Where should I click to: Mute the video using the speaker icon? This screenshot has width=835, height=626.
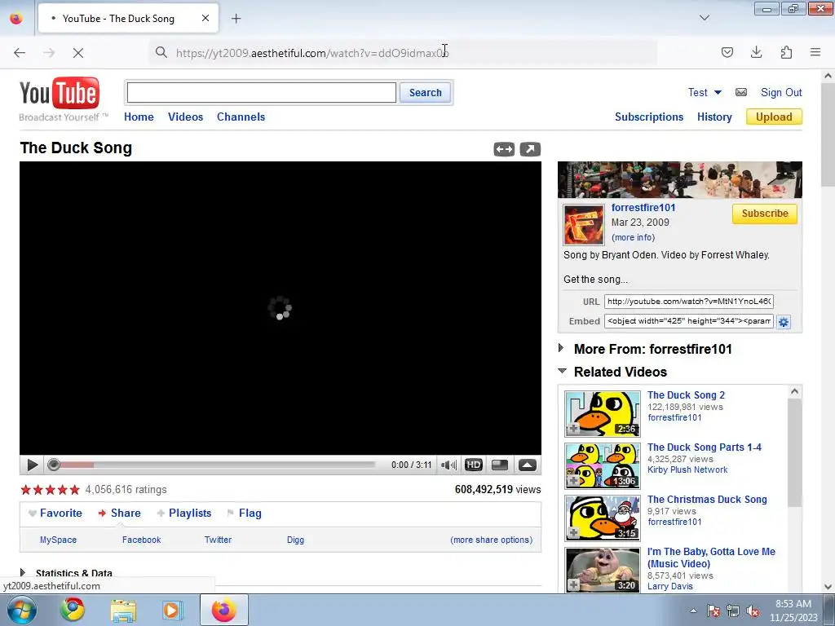(448, 465)
